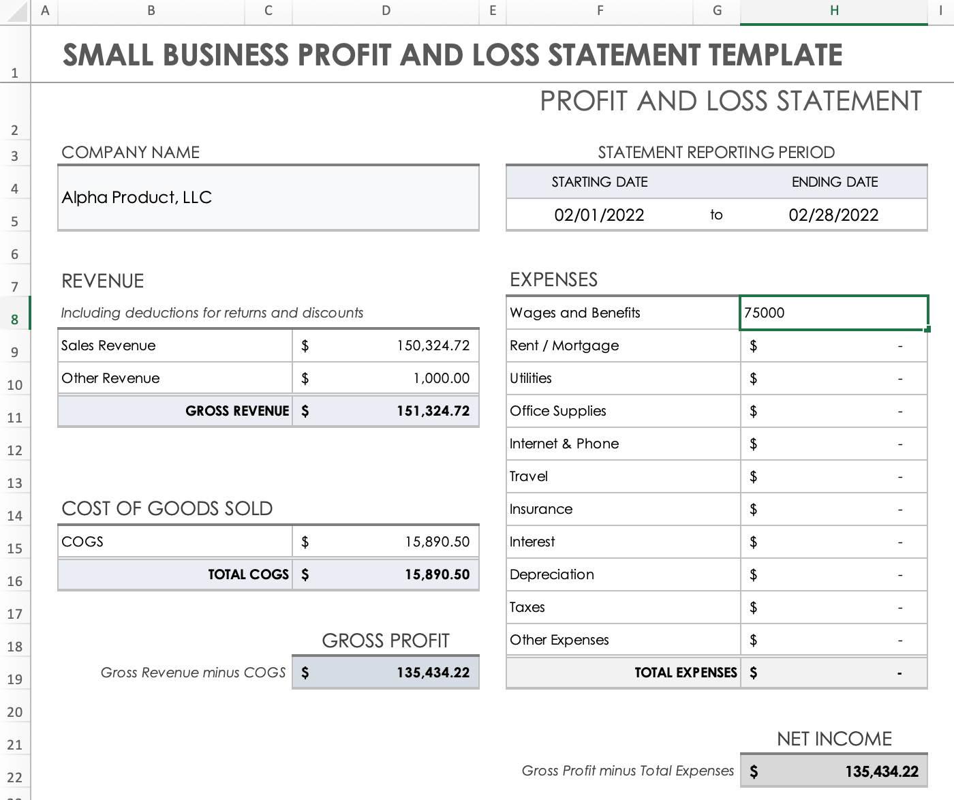
Task: Select the Sales Revenue amount 150,324.72
Action: (386, 345)
